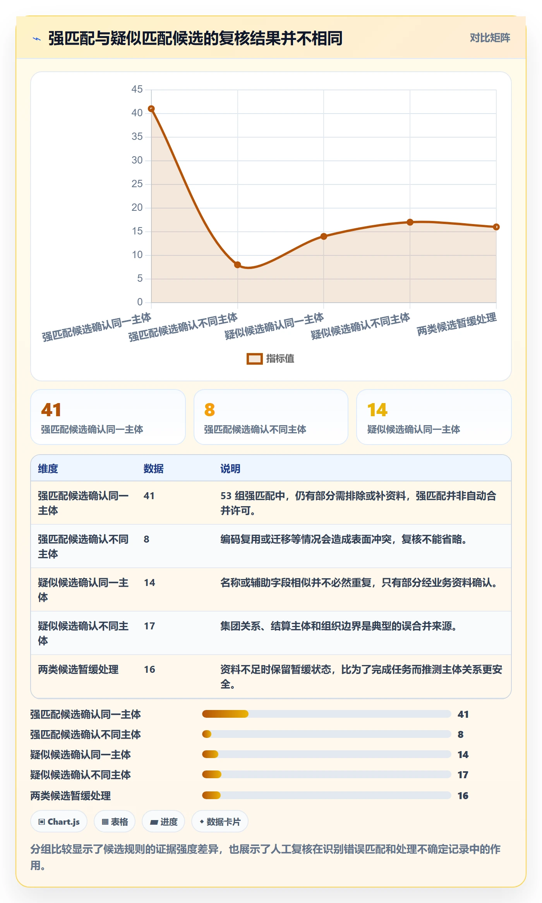Click table value 17
Image resolution: width=542 pixels, height=903 pixels.
(x=149, y=626)
